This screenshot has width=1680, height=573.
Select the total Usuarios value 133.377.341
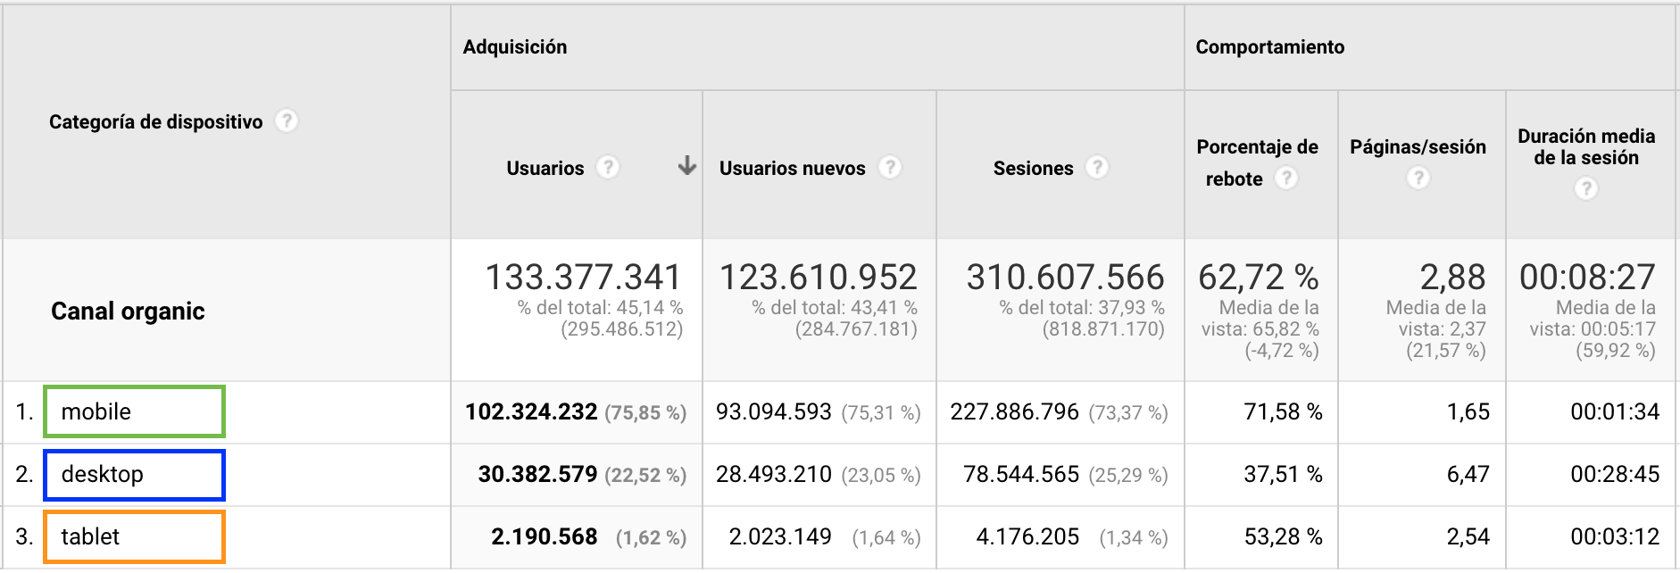pyautogui.click(x=583, y=277)
